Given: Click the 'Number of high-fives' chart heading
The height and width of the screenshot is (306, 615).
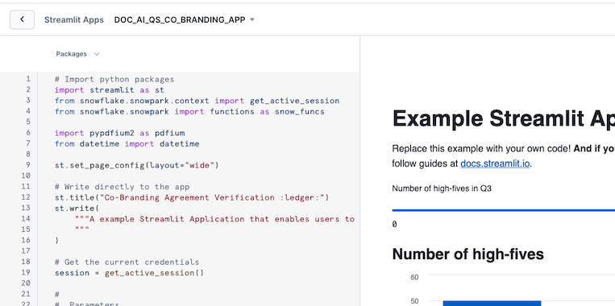Looking at the screenshot, I should [468, 254].
